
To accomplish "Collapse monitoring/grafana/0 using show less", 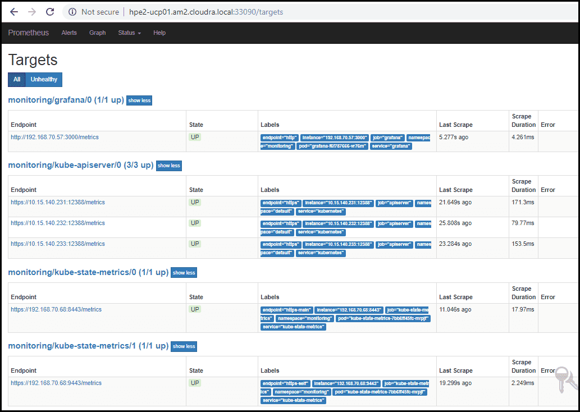I will [x=139, y=100].
